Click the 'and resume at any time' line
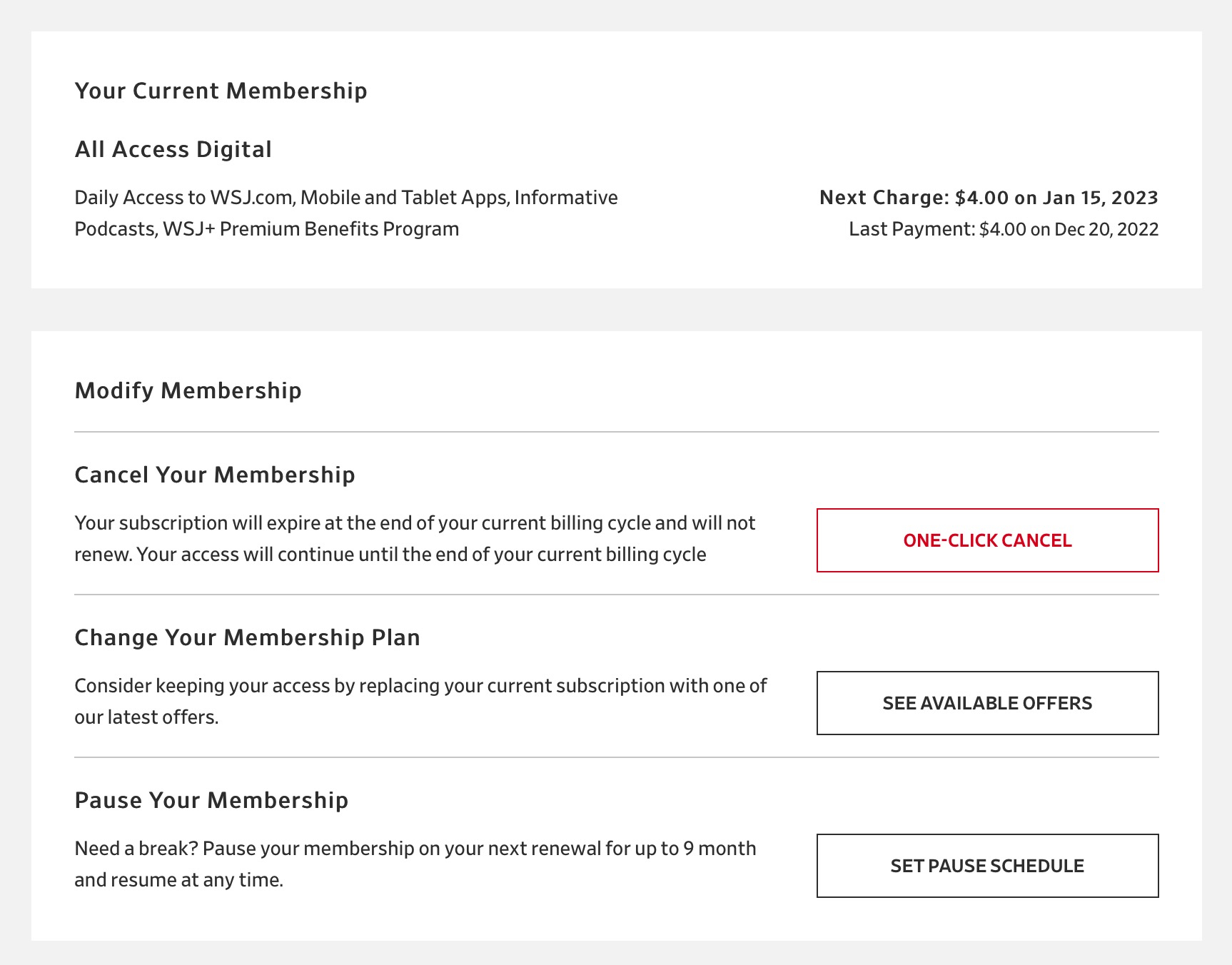The width and height of the screenshot is (1232, 965). pos(179,880)
